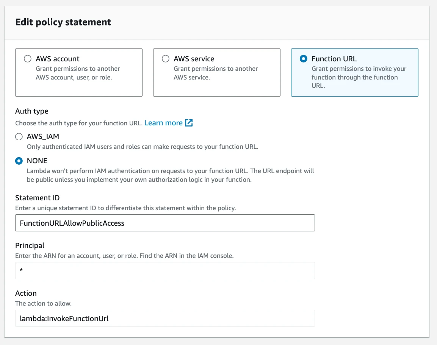Click the Action field label

(x=26, y=293)
